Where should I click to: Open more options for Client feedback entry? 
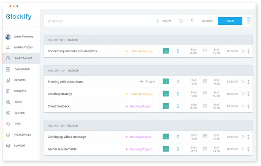248,107
